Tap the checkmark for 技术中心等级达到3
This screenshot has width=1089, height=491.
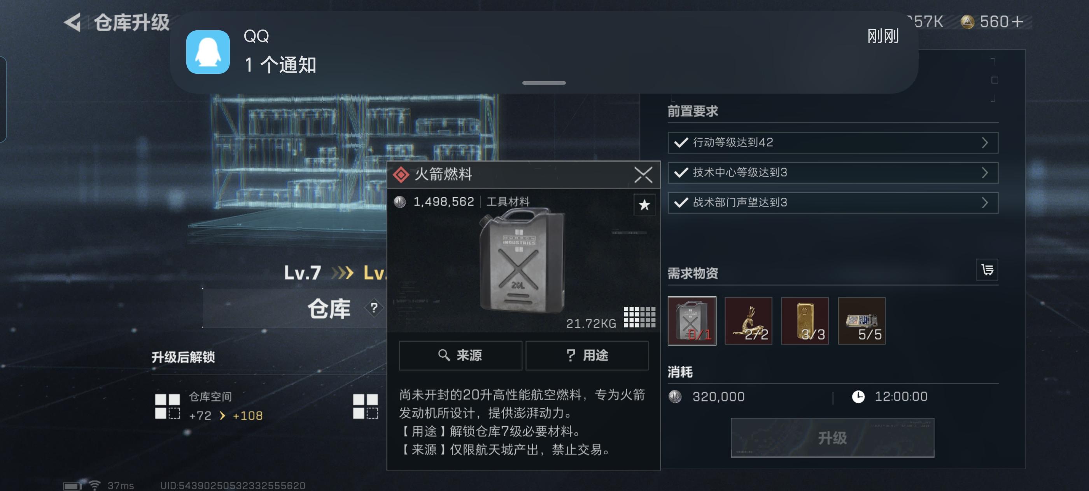tap(681, 172)
